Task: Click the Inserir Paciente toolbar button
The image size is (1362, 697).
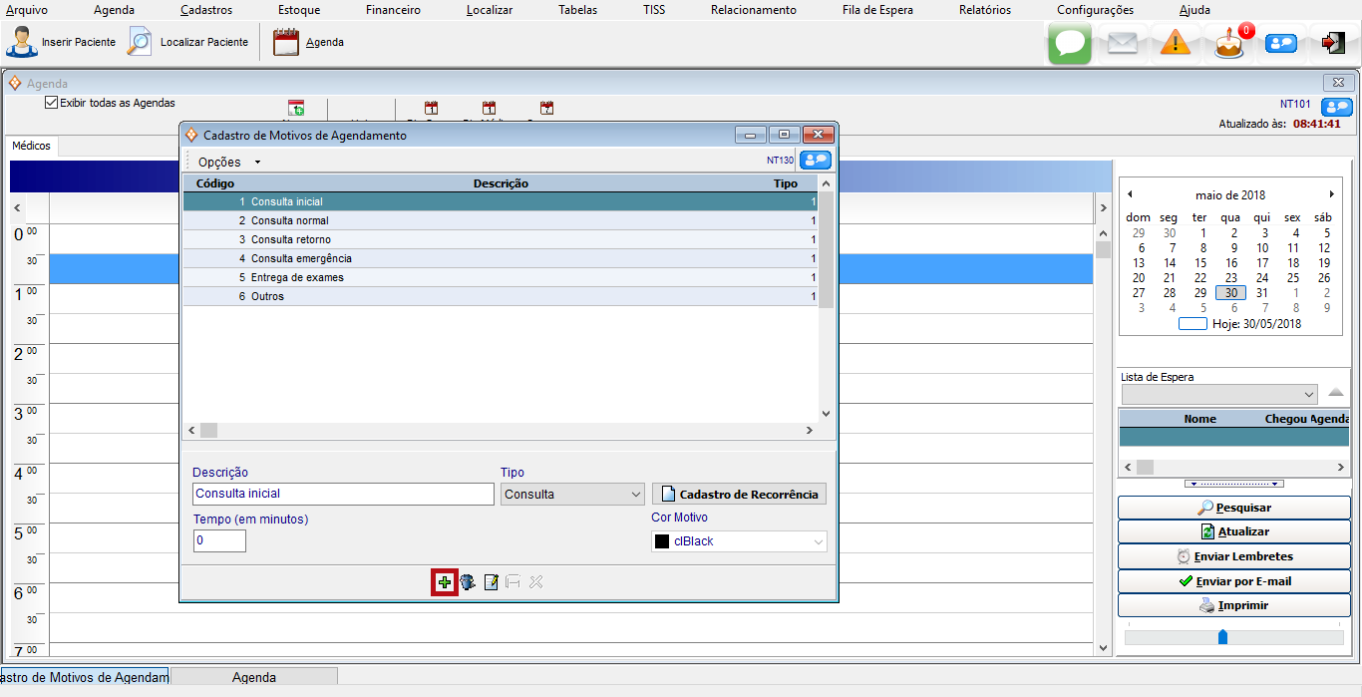Action: tap(61, 43)
